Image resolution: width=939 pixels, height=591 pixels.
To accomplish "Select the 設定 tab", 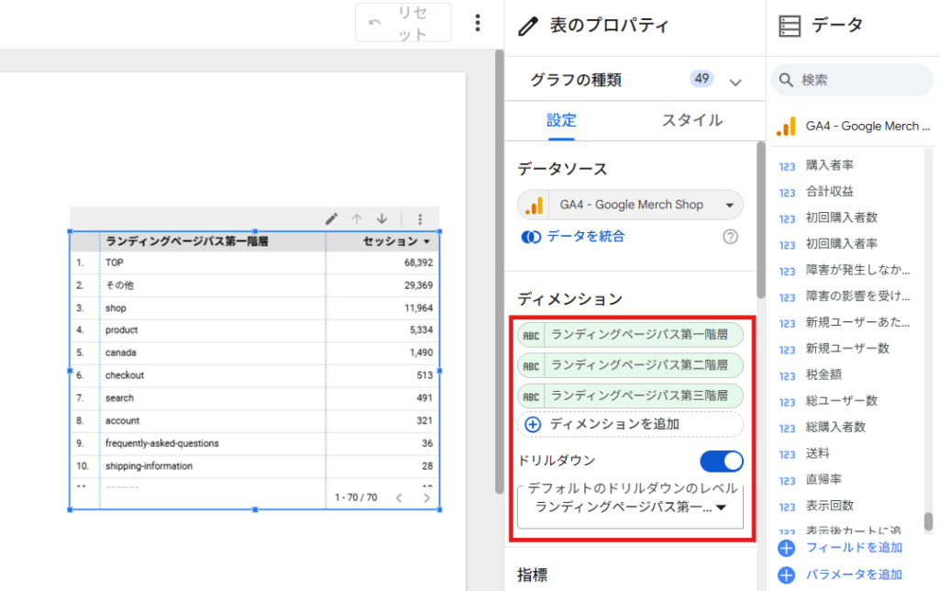I will (x=562, y=120).
